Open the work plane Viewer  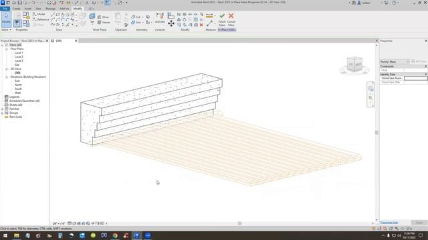[104, 22]
